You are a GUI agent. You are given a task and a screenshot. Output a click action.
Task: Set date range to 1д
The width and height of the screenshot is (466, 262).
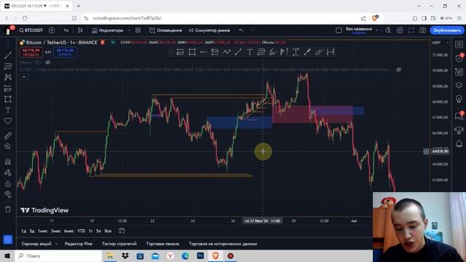23,231
